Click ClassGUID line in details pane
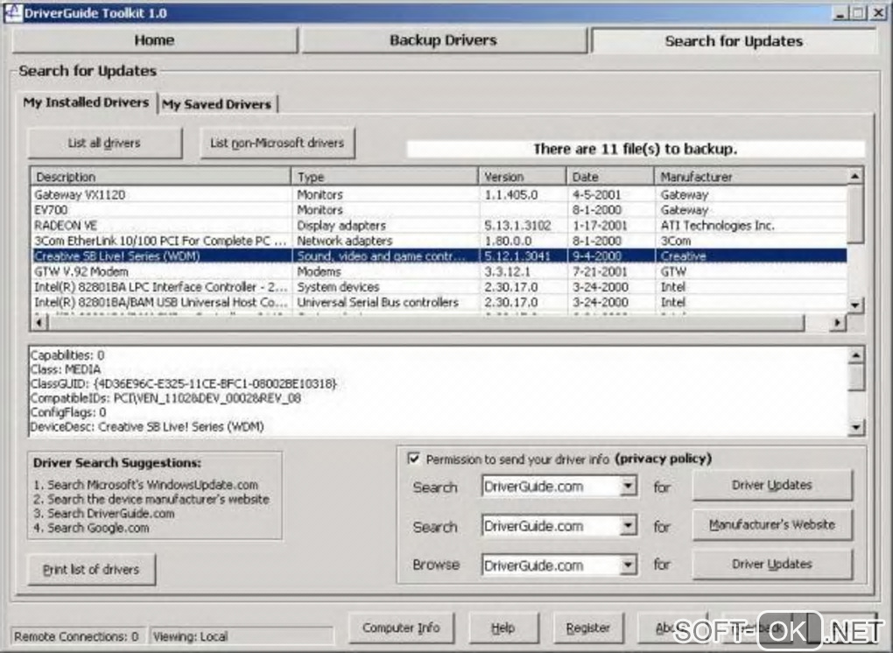The image size is (893, 653). (183, 383)
